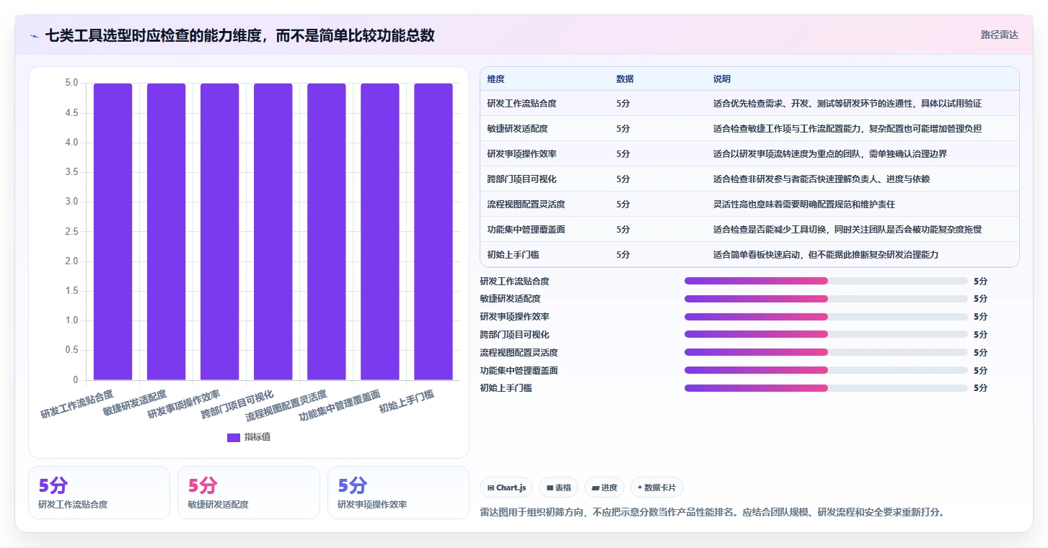Click the 表格 chip
This screenshot has height=548, width=1048.
[558, 488]
